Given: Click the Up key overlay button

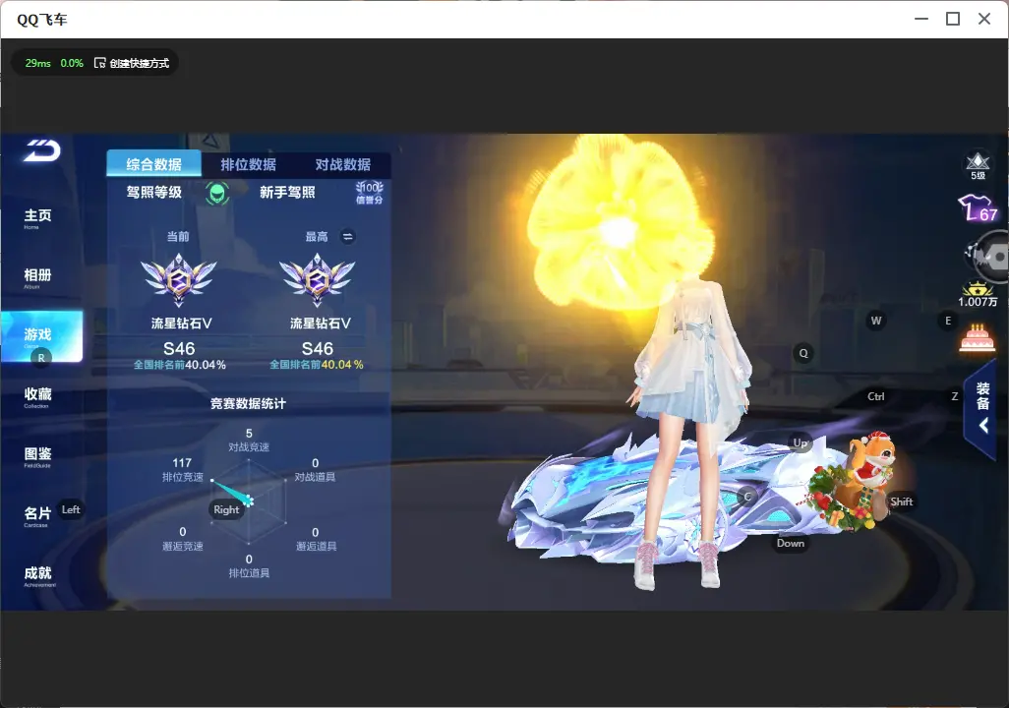Looking at the screenshot, I should pos(800,442).
